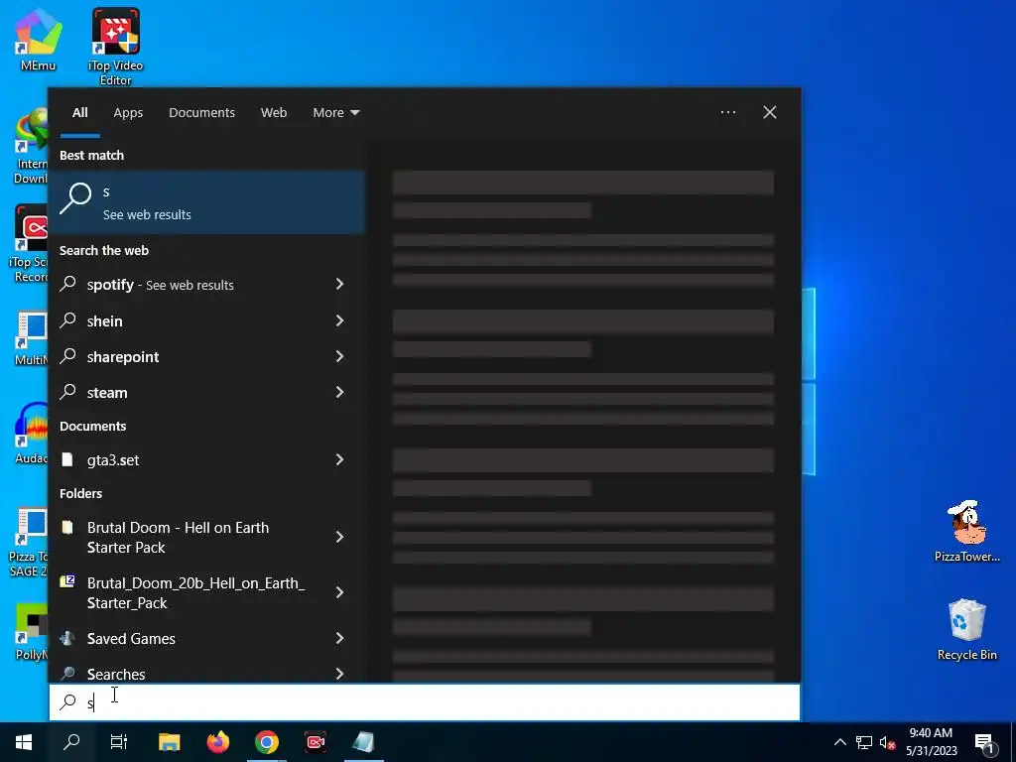
Task: Open the clock showing 9:40 AM
Action: click(x=931, y=742)
